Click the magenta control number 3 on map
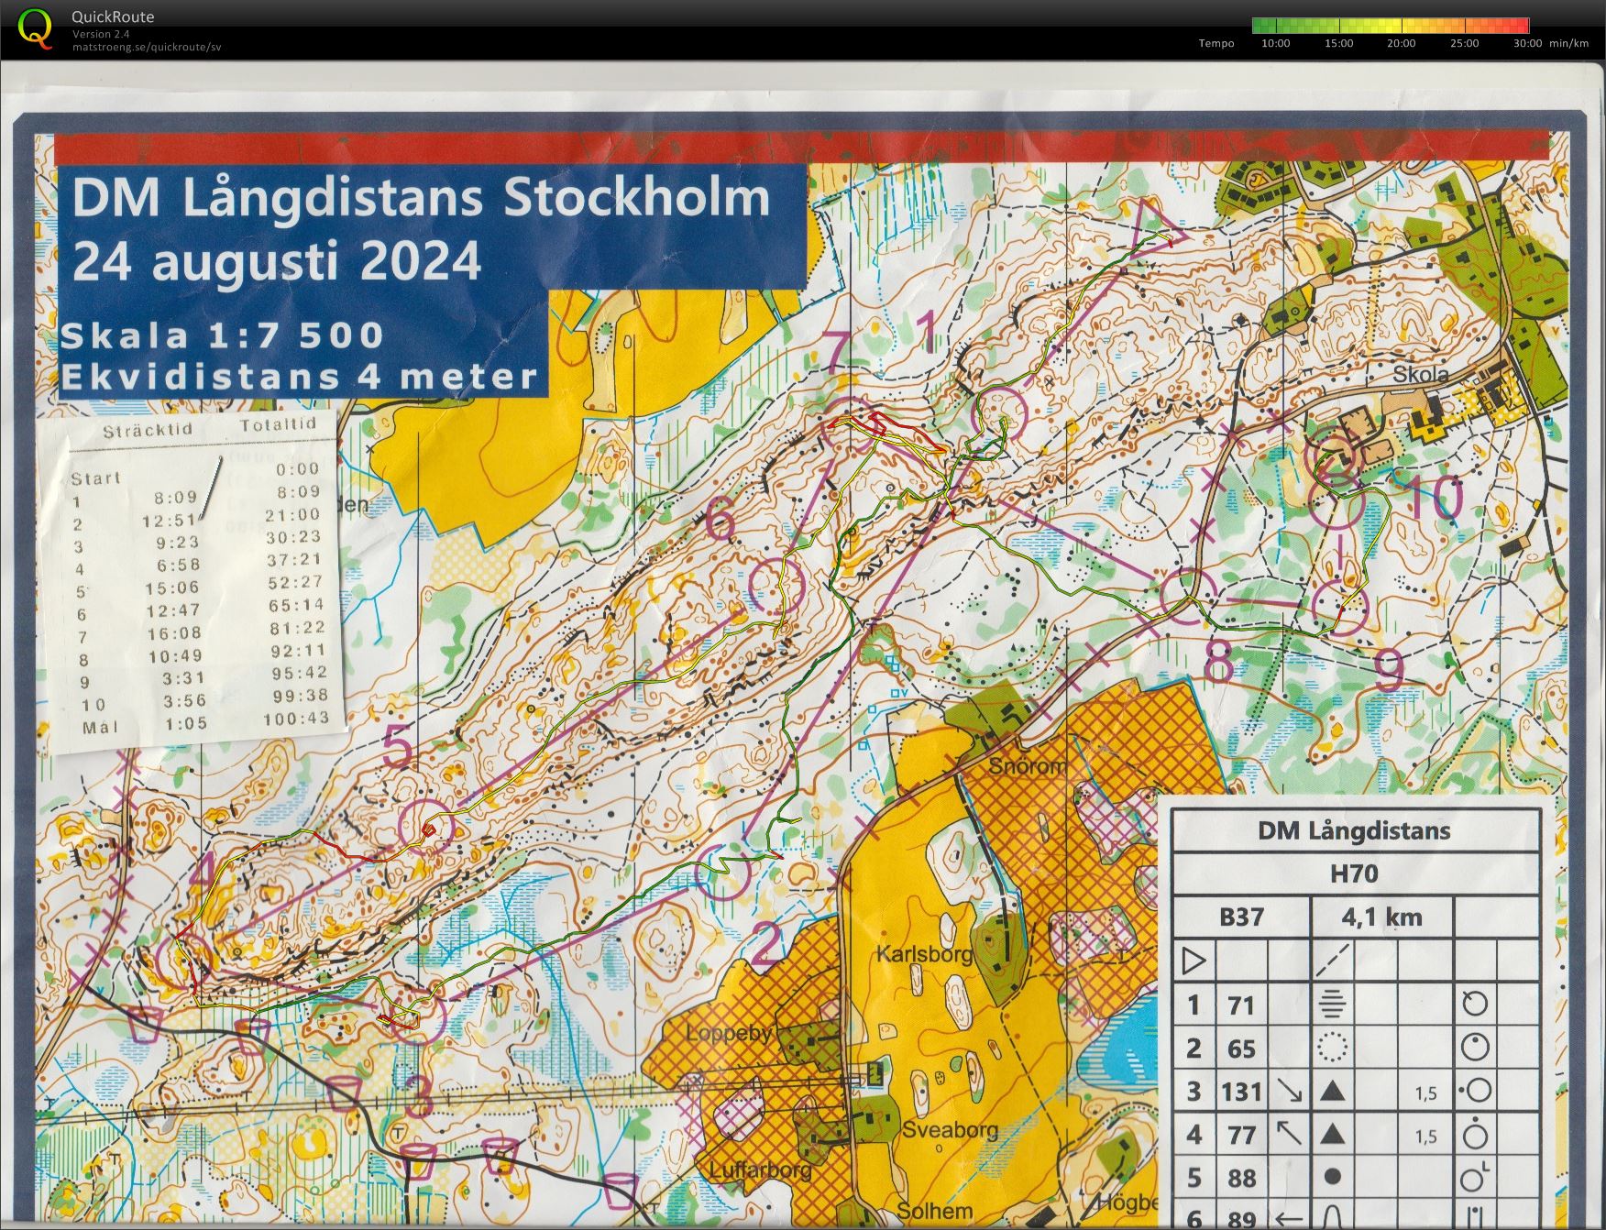 pyautogui.click(x=418, y=1096)
